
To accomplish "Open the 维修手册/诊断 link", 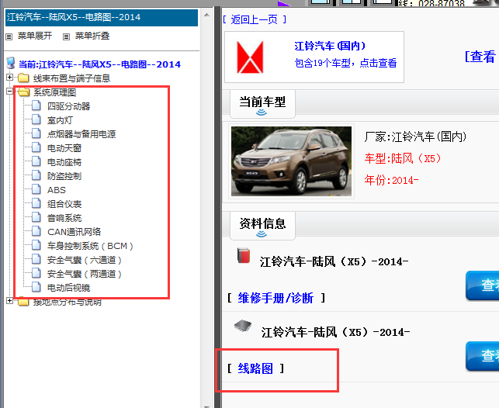I will pos(275,298).
